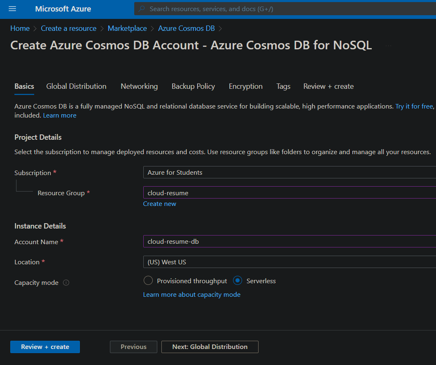Open the Resource Group dropdown
This screenshot has width=436, height=365.
(x=289, y=192)
